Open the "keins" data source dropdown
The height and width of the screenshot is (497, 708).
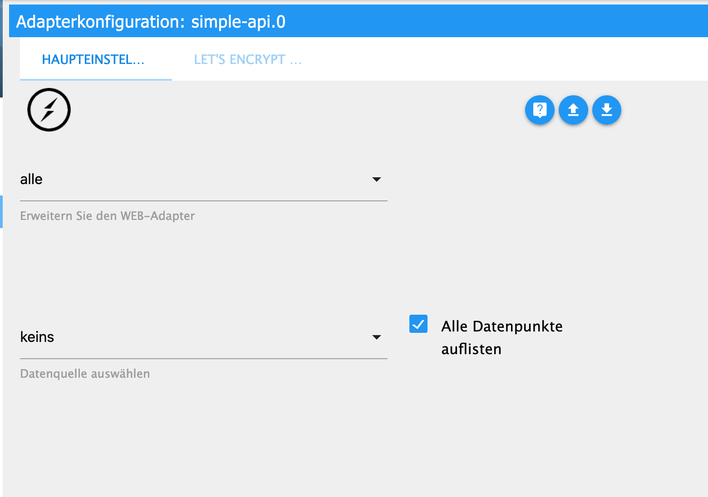(x=195, y=337)
